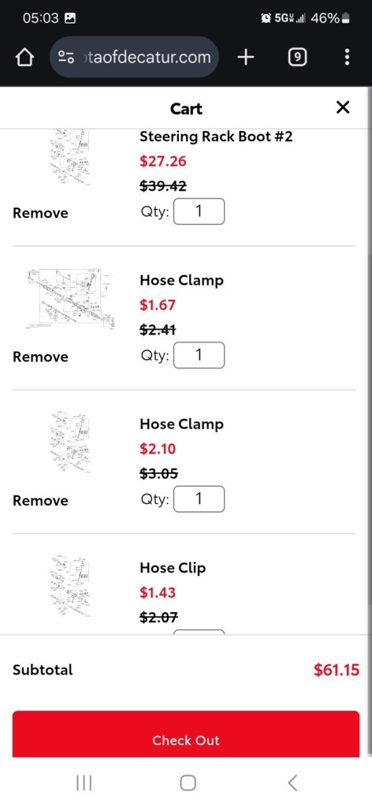The height and width of the screenshot is (807, 372).
Task: Tap the browser home icon
Action: [24, 58]
